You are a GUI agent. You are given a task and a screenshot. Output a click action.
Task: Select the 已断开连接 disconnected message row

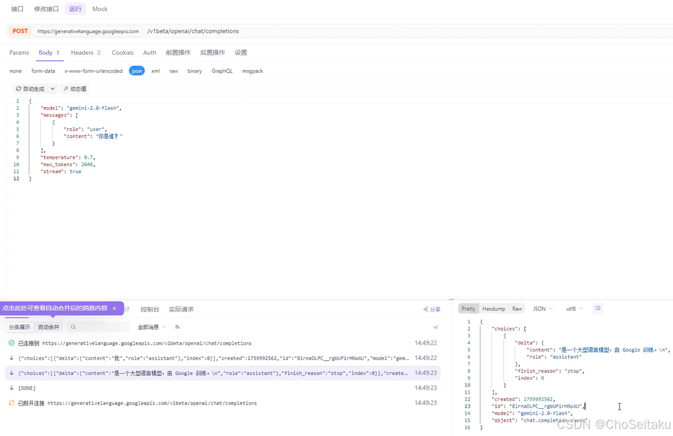pos(223,403)
